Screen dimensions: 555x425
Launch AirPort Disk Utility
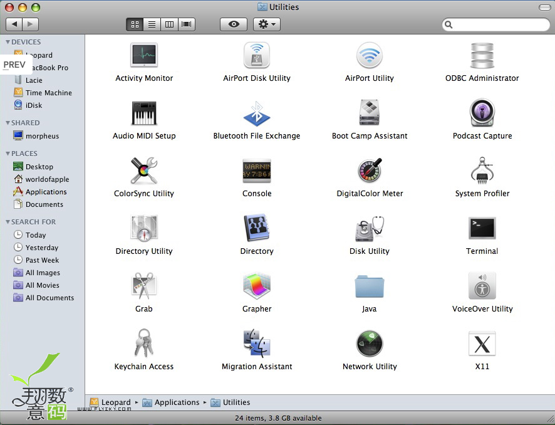[x=257, y=55]
